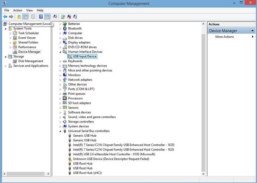Screen dimensions: 257x183
Task: Collapse the System Tools tree node
Action: point(5,29)
